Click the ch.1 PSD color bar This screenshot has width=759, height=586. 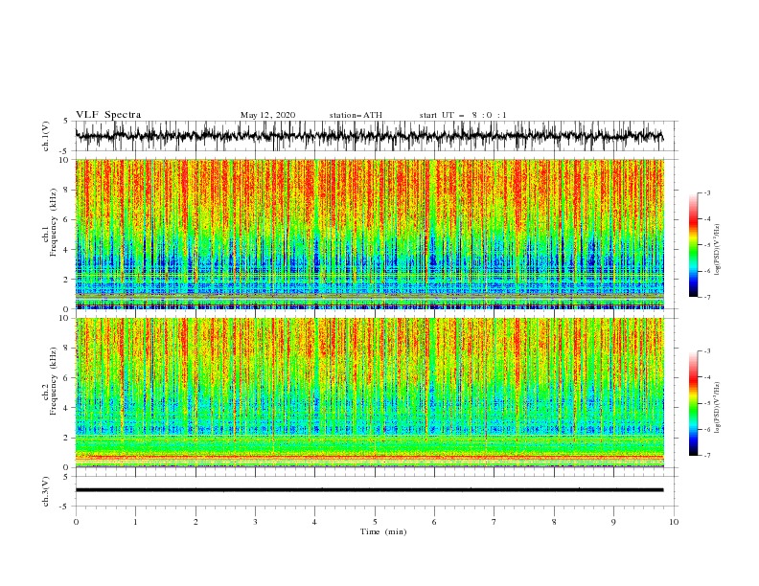(693, 245)
